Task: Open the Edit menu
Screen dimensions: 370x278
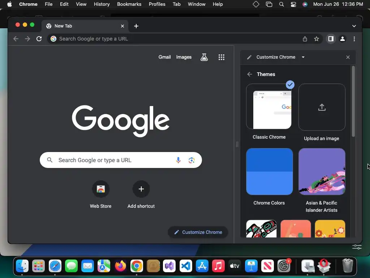Action: point(64,4)
